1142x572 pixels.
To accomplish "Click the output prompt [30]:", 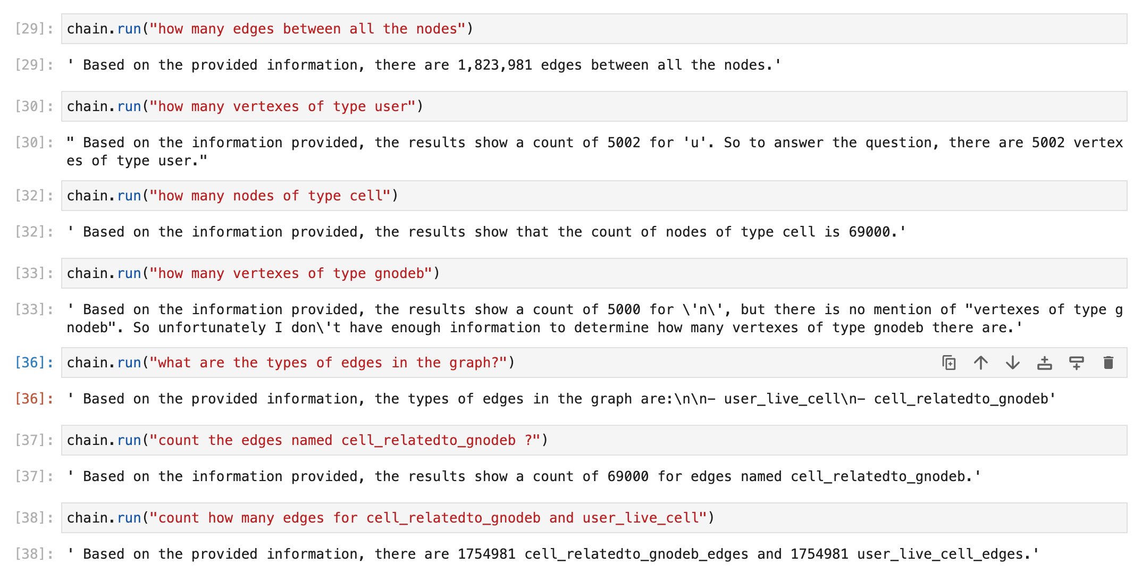I will tap(35, 142).
